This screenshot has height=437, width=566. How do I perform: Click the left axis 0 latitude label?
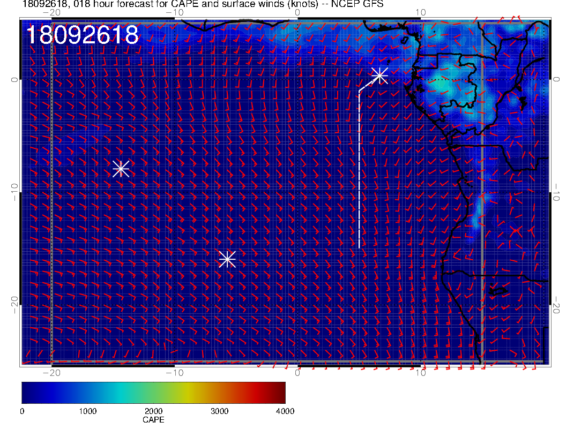pos(14,79)
